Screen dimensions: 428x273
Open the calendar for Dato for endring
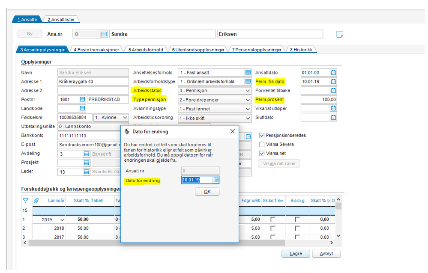(x=216, y=180)
